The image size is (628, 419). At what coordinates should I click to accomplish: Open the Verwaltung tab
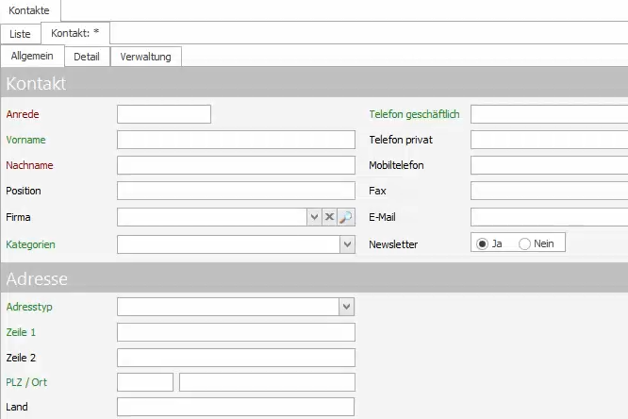(146, 57)
